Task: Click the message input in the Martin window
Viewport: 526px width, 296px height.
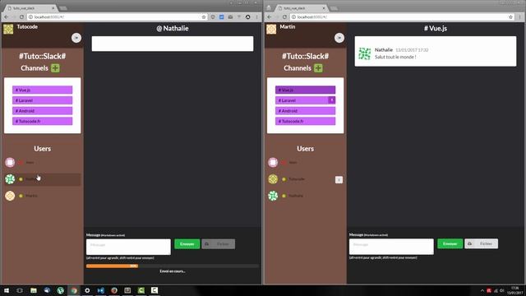Action: 391,247
